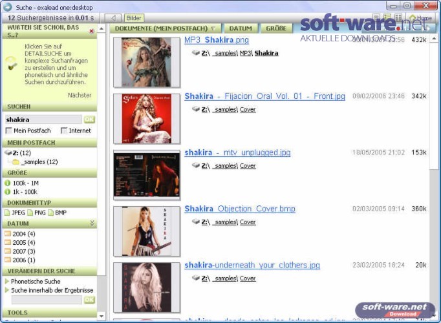Image resolution: width=441 pixels, height=323 pixels.
Task: Filter by size 100k - 1M
Action: point(22,183)
